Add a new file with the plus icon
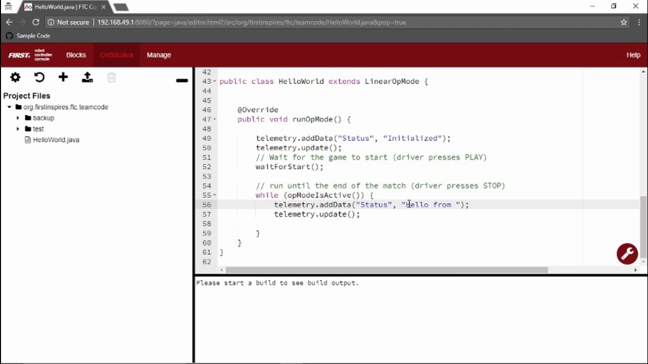 (63, 77)
